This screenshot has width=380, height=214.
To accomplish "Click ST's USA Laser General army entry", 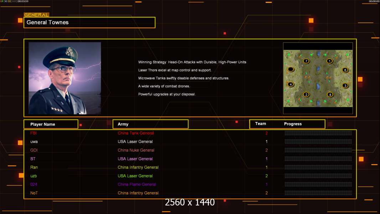I will (135, 159).
